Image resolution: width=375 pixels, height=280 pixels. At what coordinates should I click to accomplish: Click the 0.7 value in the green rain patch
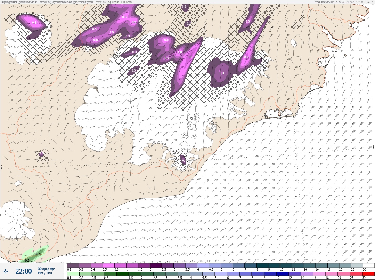point(38,254)
